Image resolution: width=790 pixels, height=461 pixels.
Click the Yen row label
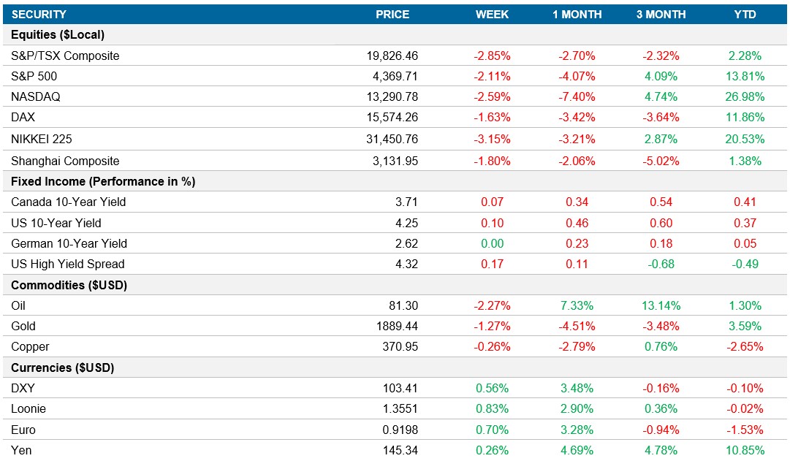(23, 452)
